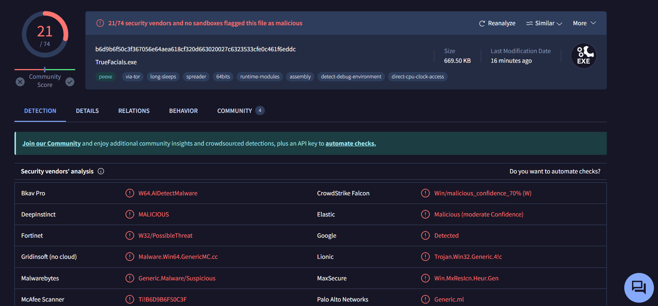Follow the Join our Community link

pos(52,143)
